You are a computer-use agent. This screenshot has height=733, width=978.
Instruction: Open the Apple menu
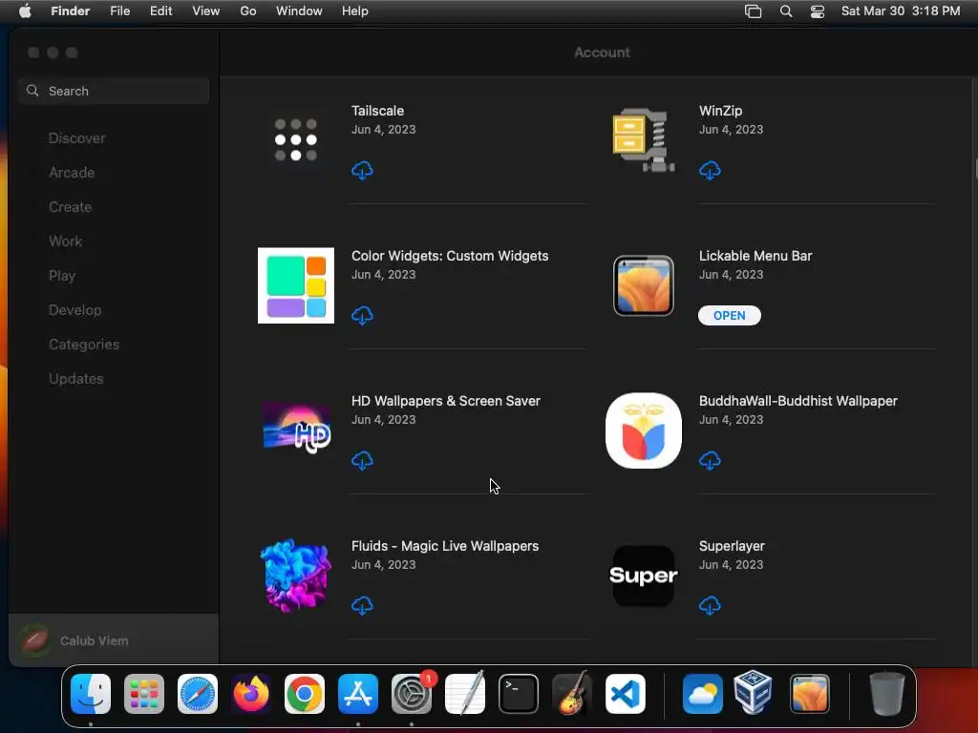click(25, 11)
